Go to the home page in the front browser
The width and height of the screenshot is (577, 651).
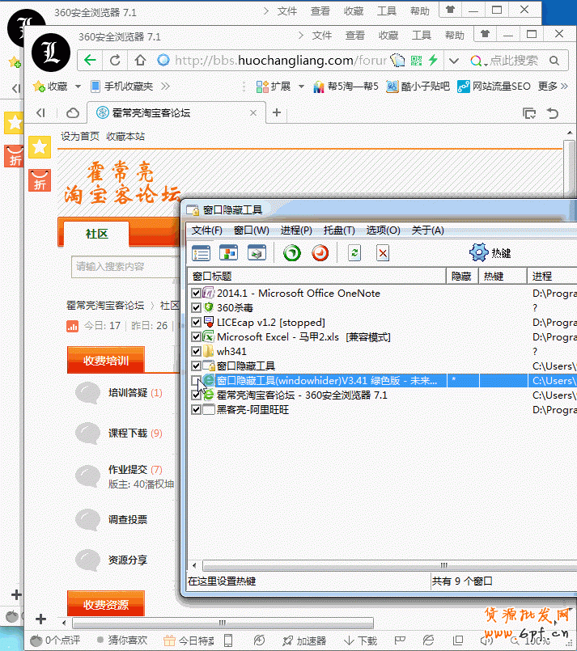(140, 61)
